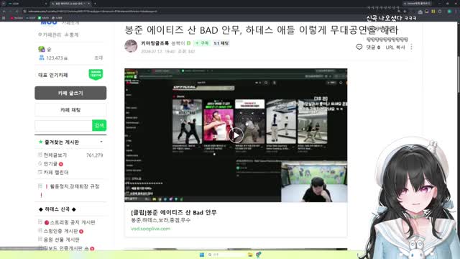Viewport: 460px width, 259px height.
Task: Click the colorful app icon on taskbar
Action: 259,255
